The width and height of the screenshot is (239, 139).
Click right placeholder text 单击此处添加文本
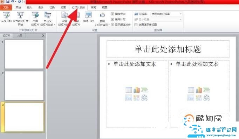tap(197, 64)
